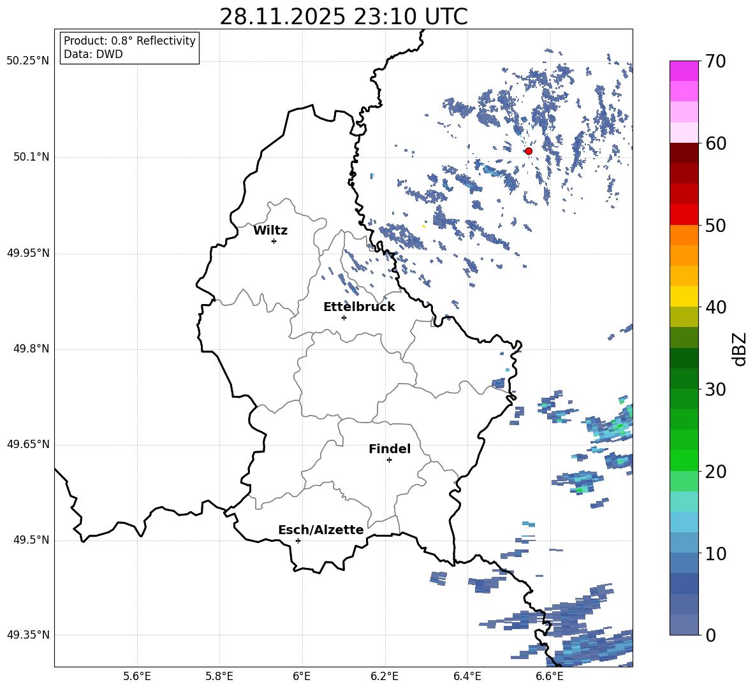Click the 6.4°E longitude label

(x=467, y=676)
